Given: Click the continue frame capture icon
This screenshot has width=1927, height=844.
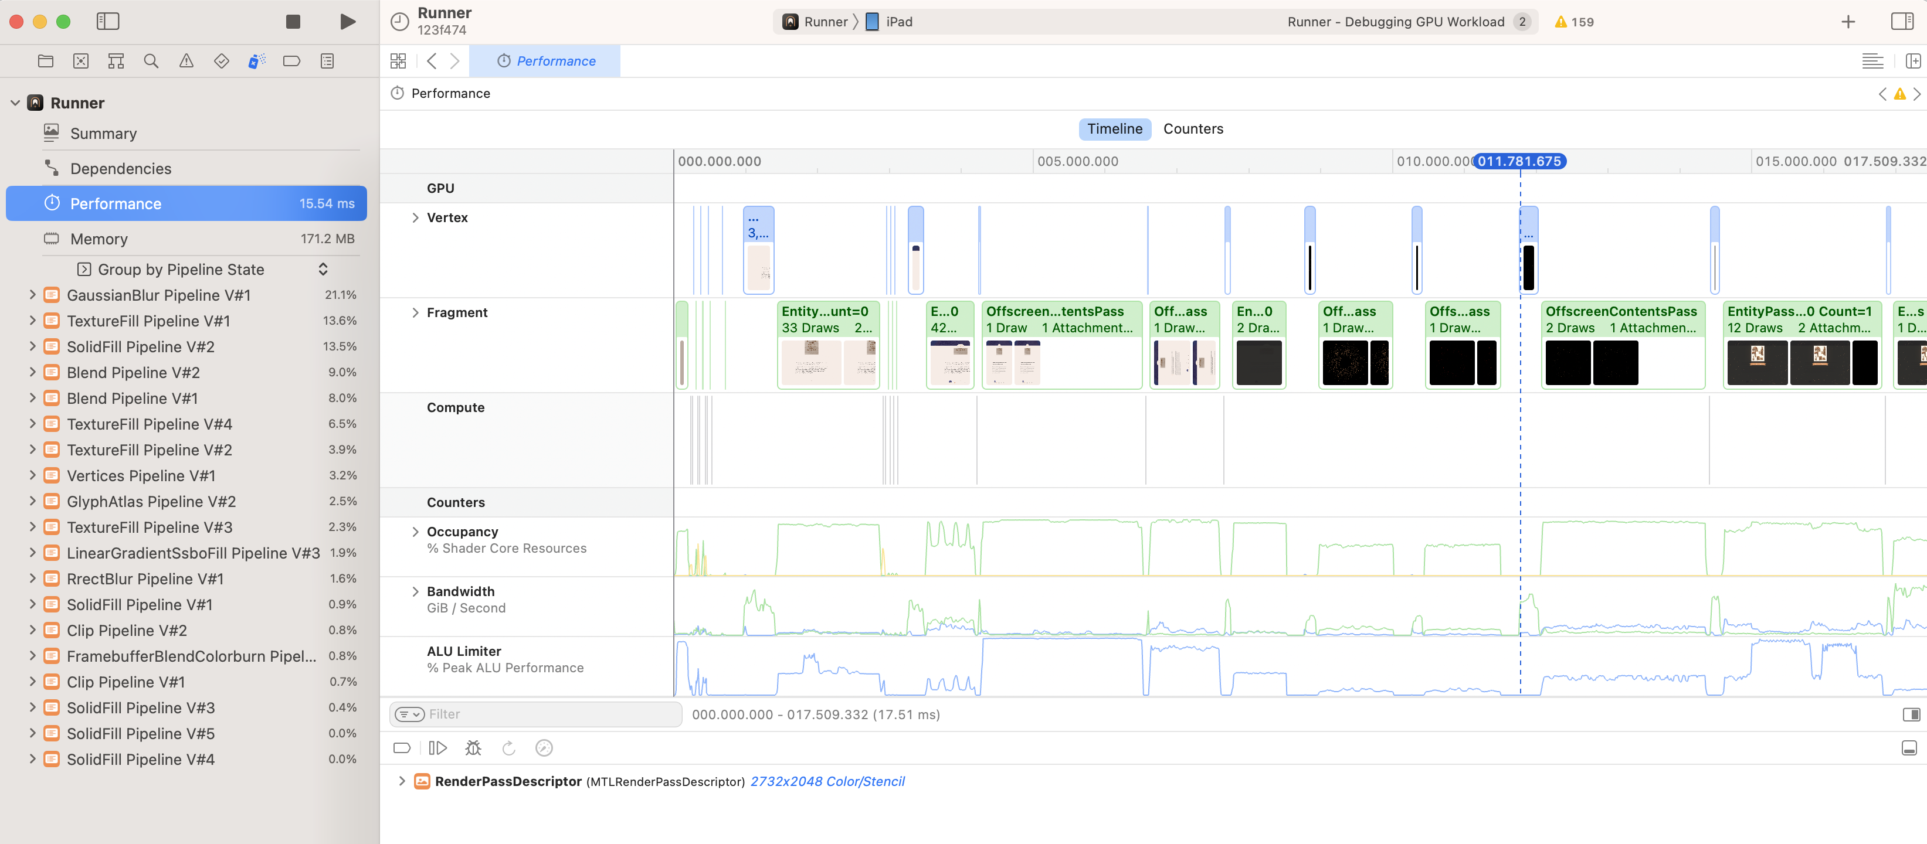Looking at the screenshot, I should click(437, 747).
